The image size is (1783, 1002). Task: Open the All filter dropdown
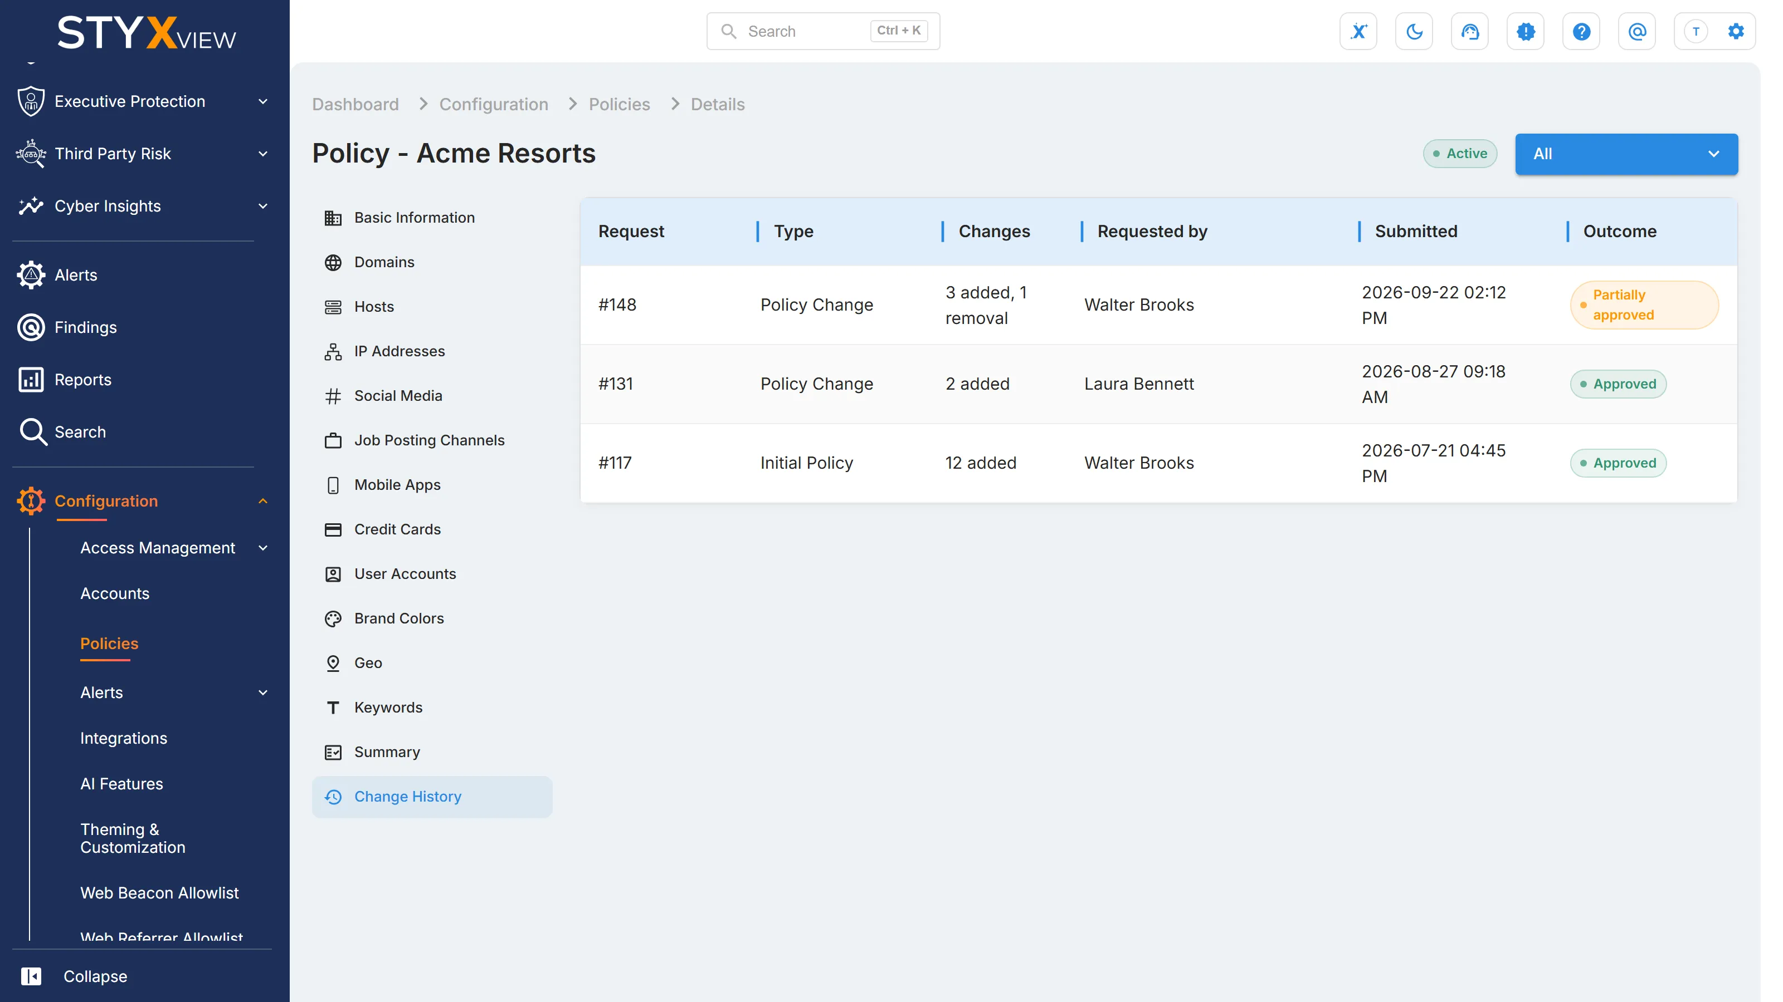tap(1626, 154)
